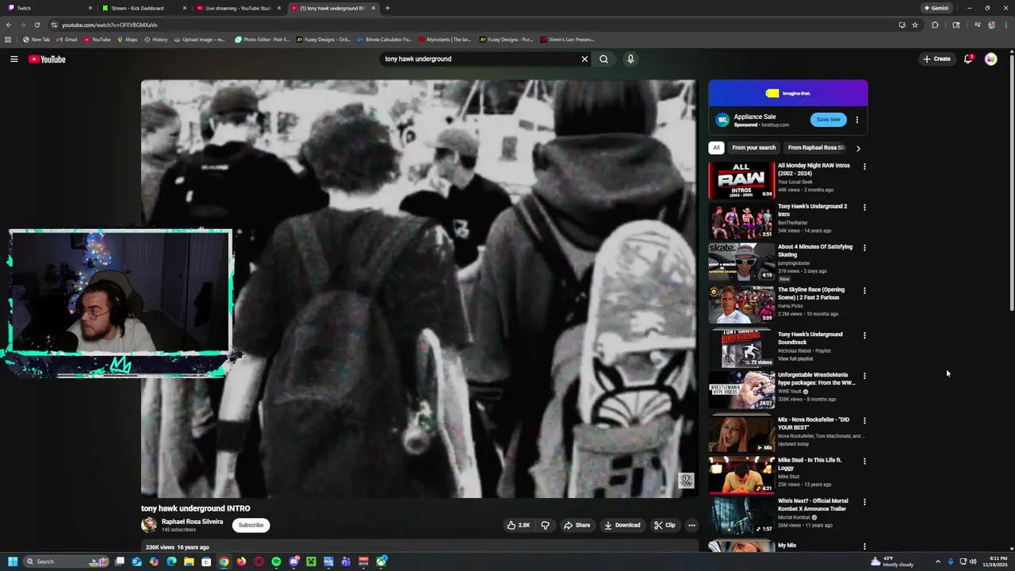Go to YouTube home via logo
Viewport: 1015px width, 571px height.
click(47, 59)
